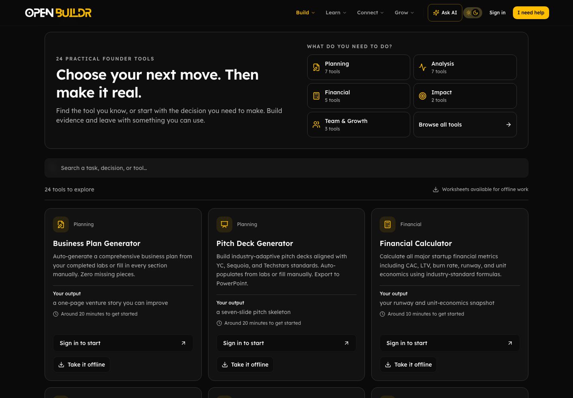Expand the Learn dropdown menu

point(336,13)
